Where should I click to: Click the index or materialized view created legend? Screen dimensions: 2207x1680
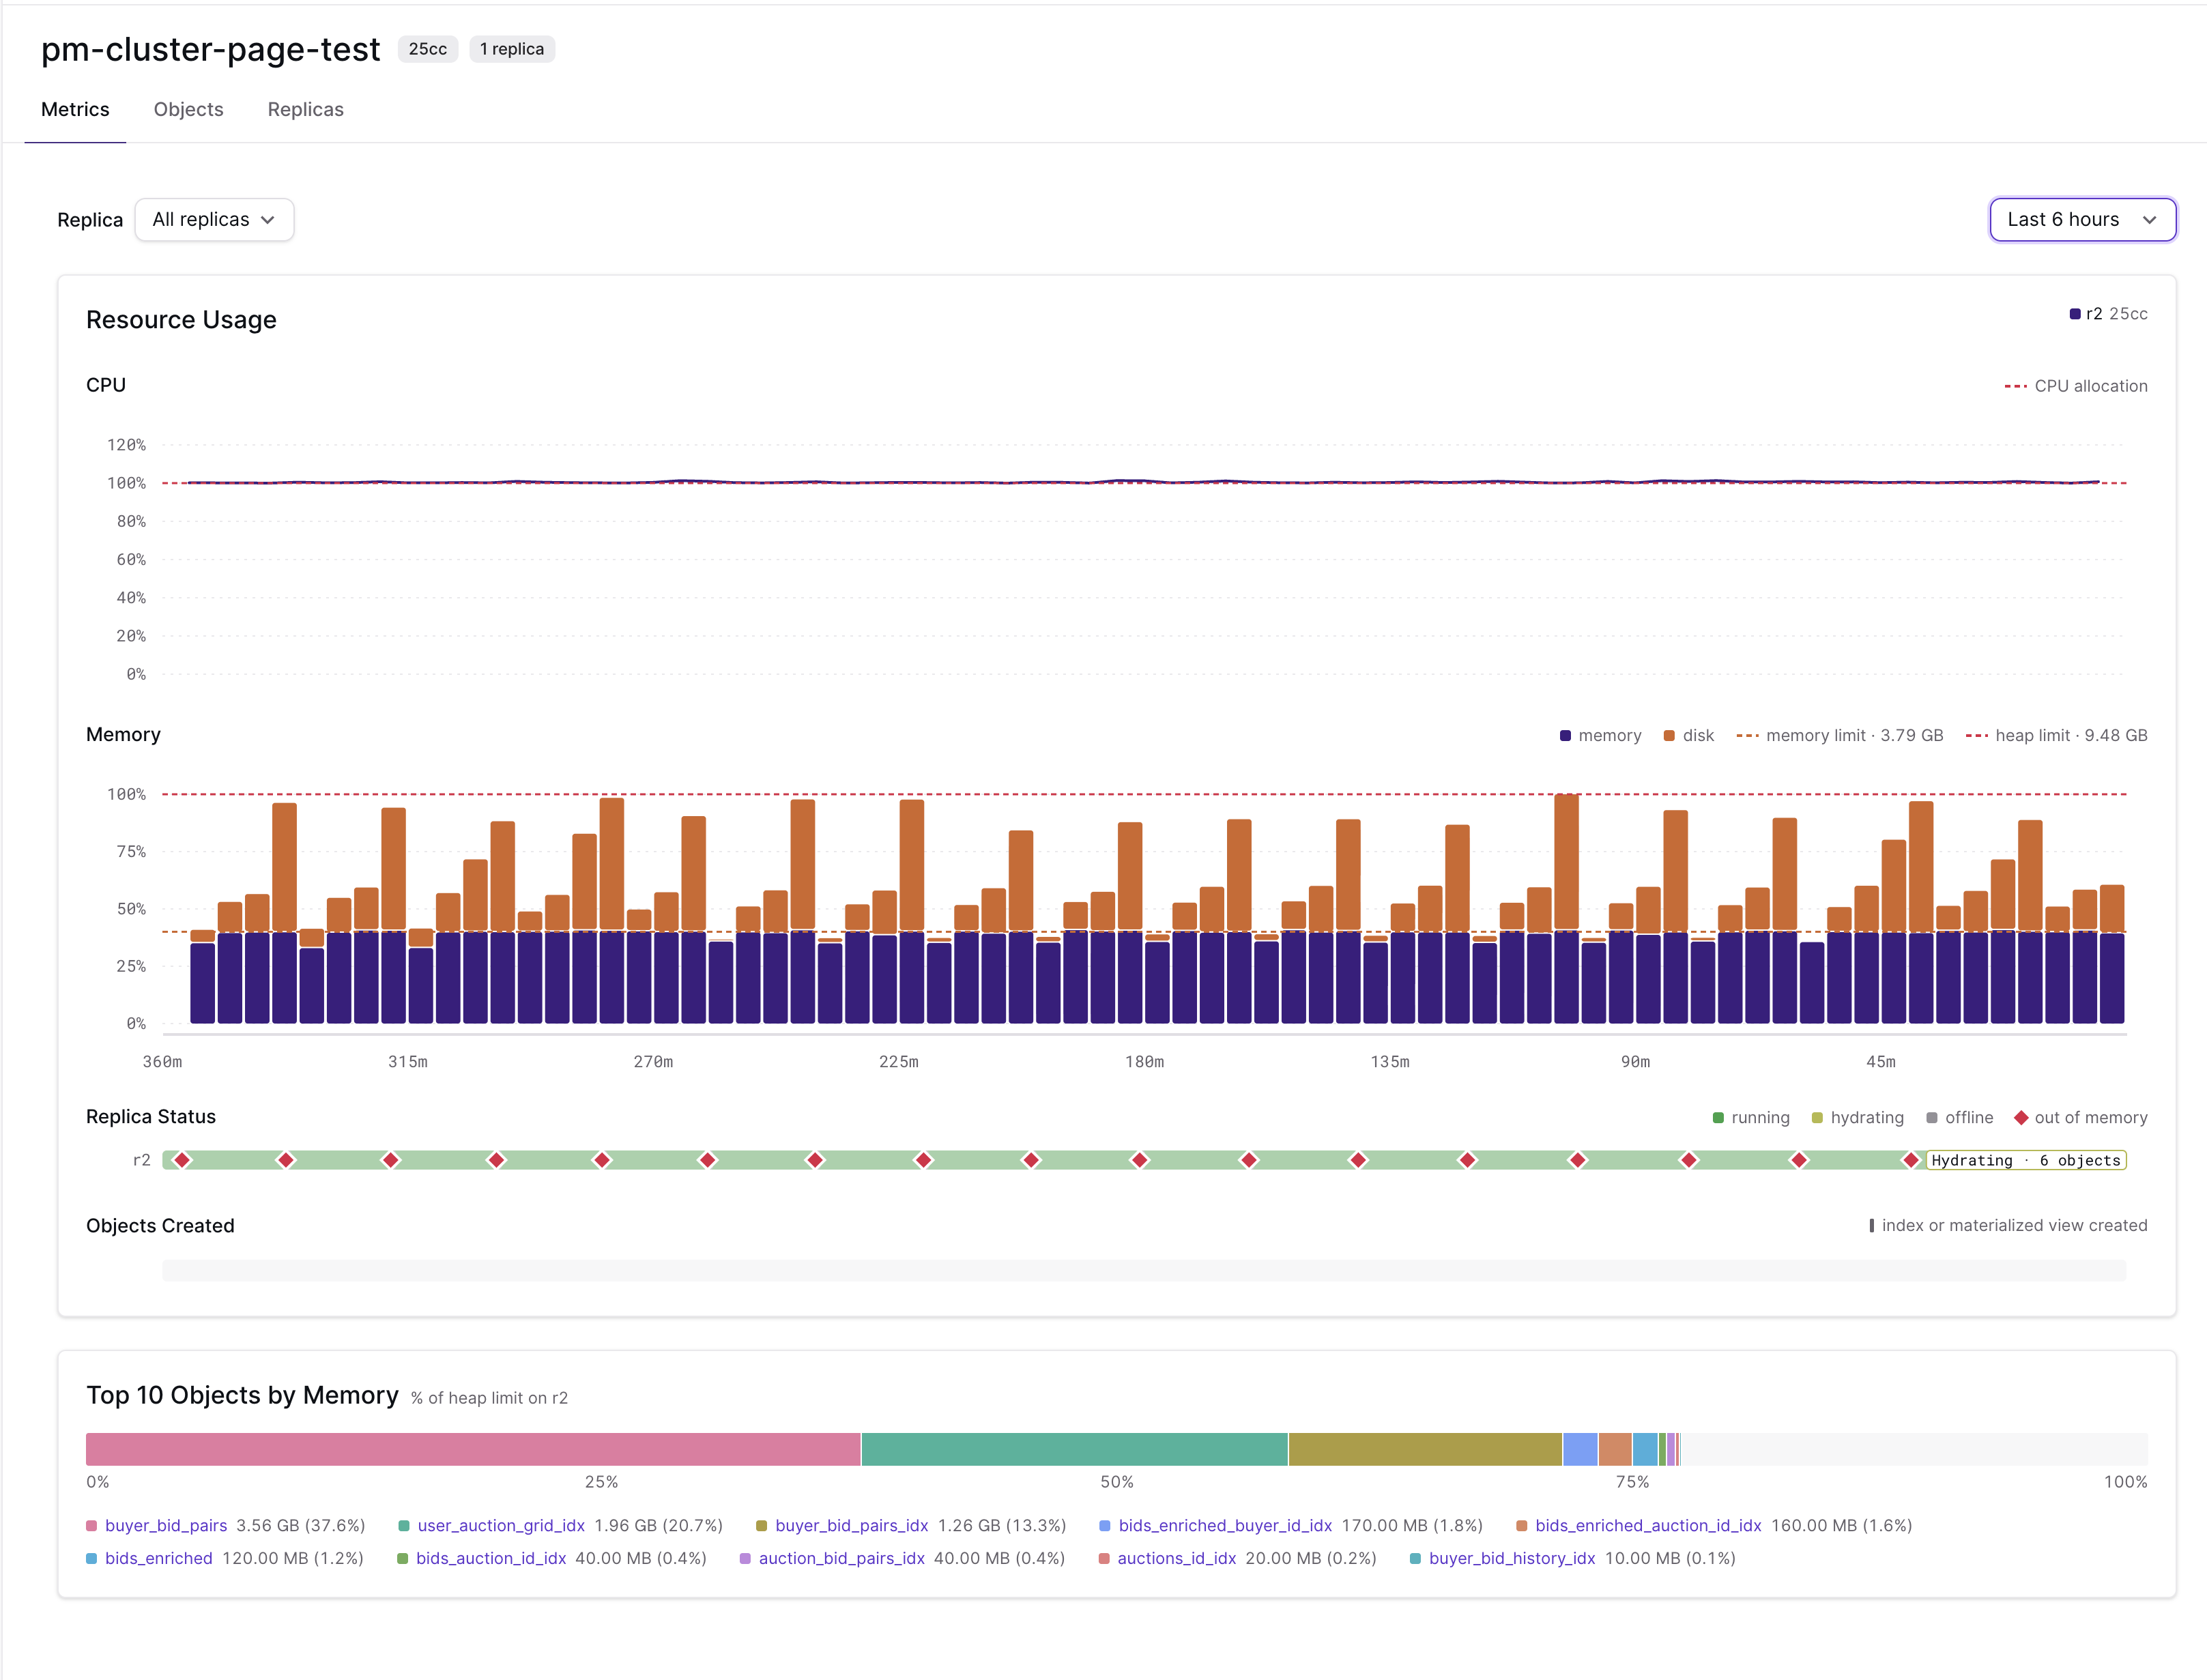(x=2008, y=1226)
